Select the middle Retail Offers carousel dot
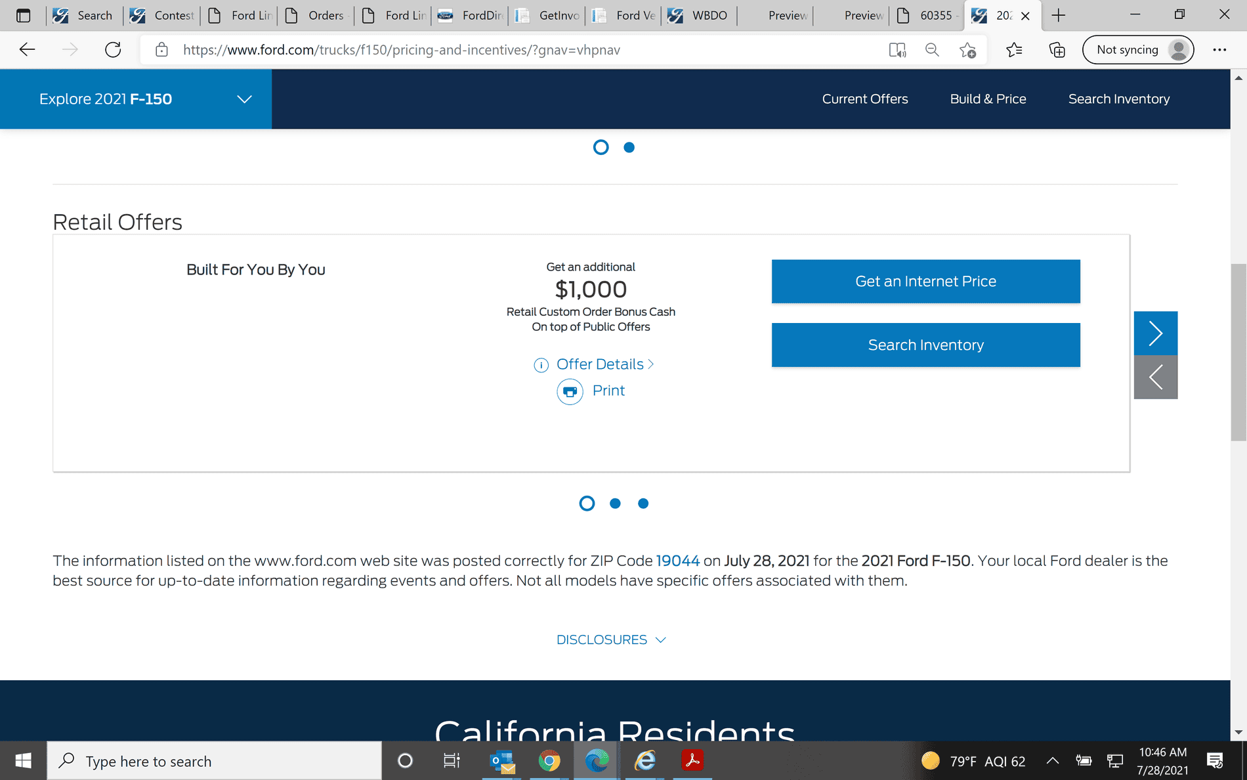Image resolution: width=1247 pixels, height=780 pixels. pyautogui.click(x=615, y=504)
